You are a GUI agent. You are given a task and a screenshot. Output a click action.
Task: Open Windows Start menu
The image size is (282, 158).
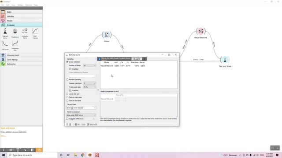coord(4,155)
